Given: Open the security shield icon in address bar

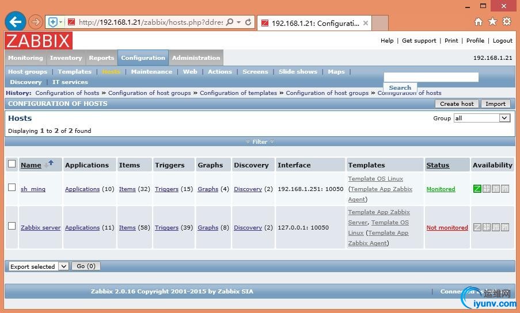Looking at the screenshot, I should pos(53,22).
